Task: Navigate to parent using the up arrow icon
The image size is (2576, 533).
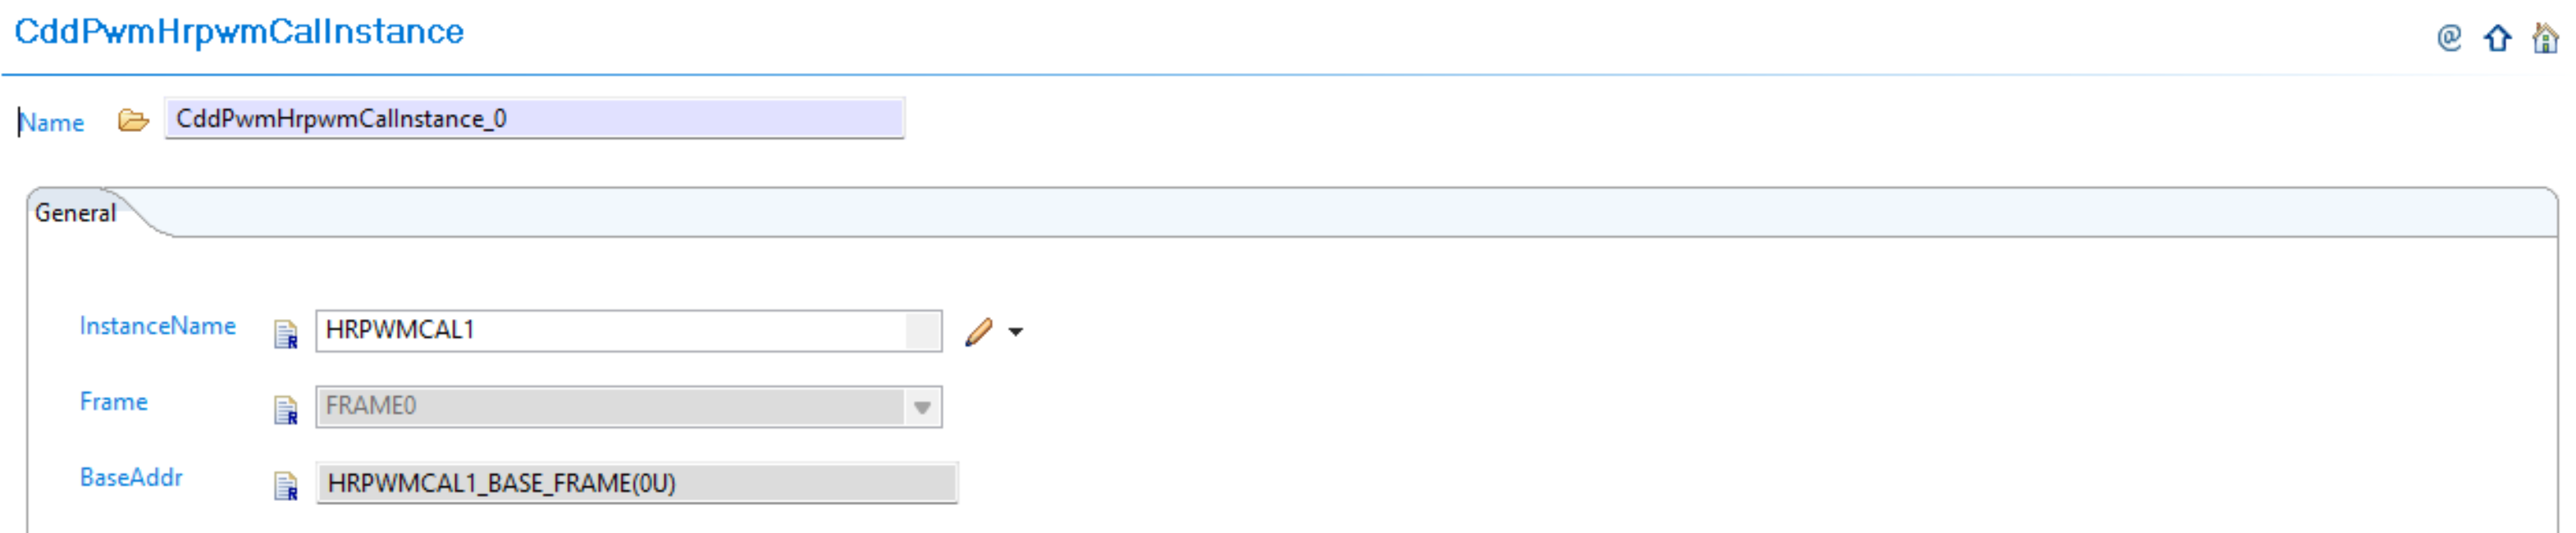Action: coord(2499,38)
